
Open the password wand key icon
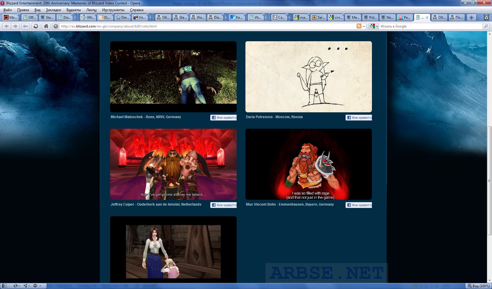(x=25, y=26)
